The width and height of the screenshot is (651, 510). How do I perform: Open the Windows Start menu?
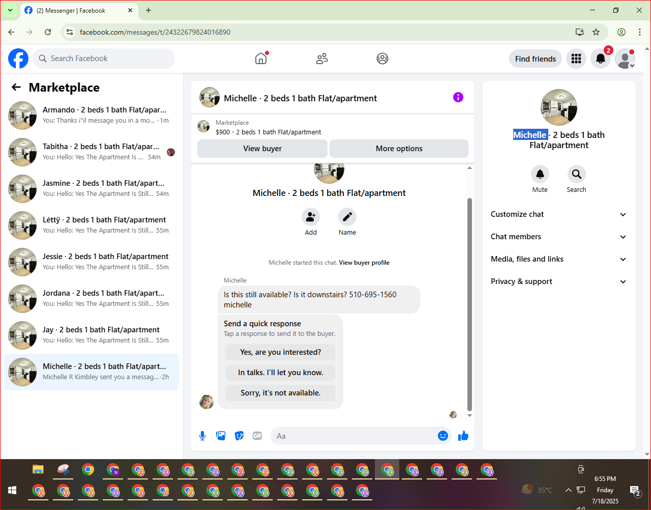click(x=12, y=490)
